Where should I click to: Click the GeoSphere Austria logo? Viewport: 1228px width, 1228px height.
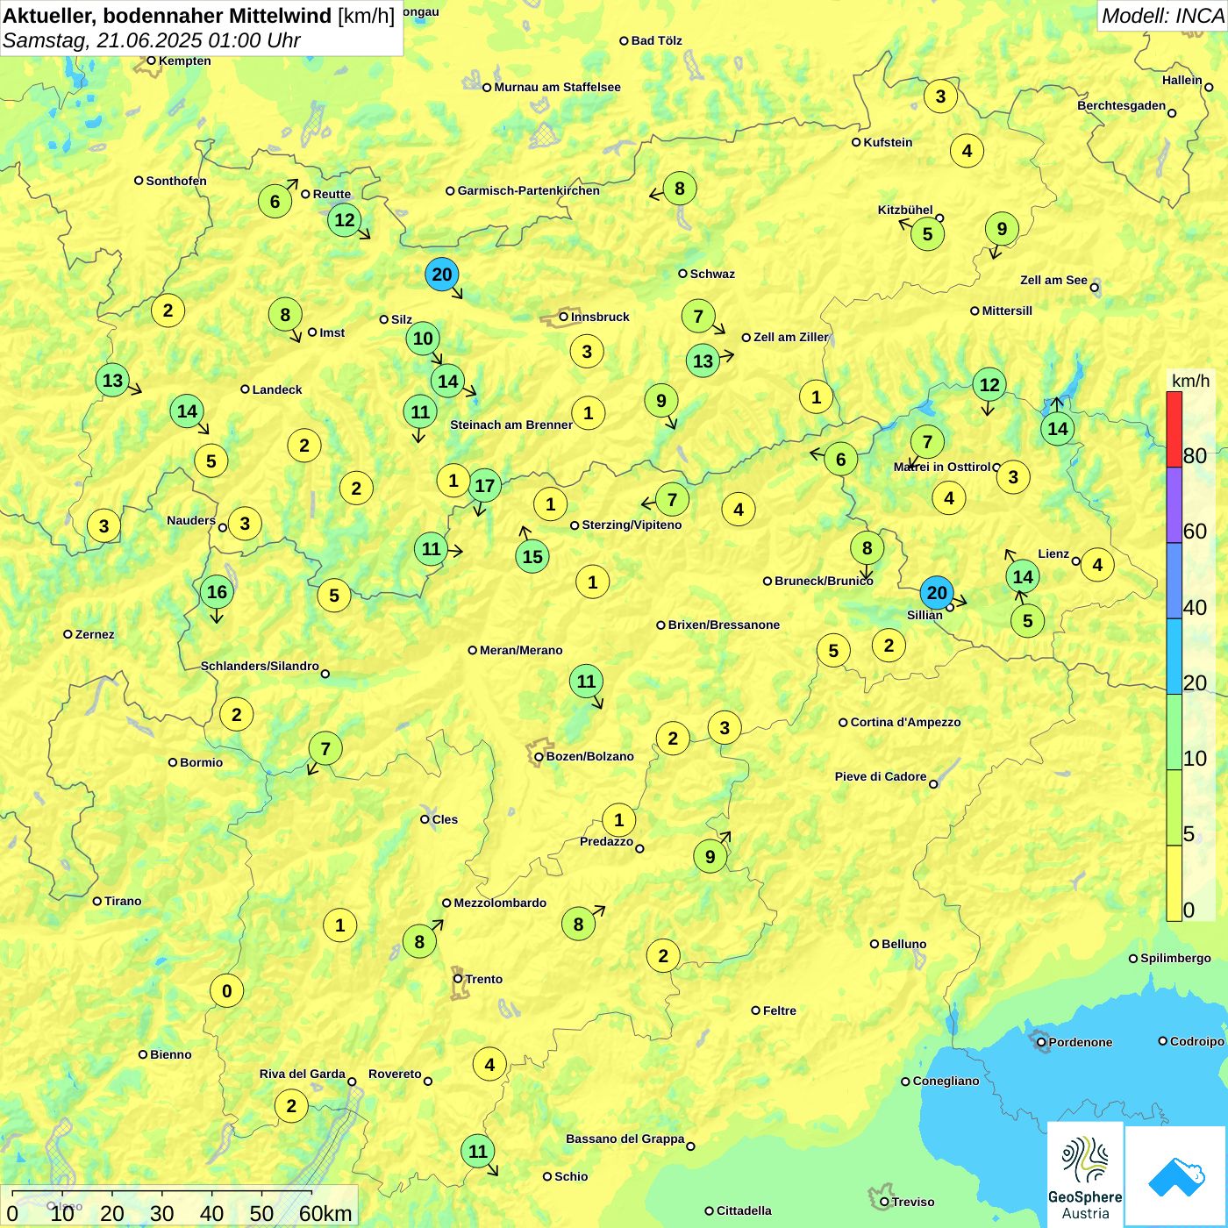click(1085, 1174)
